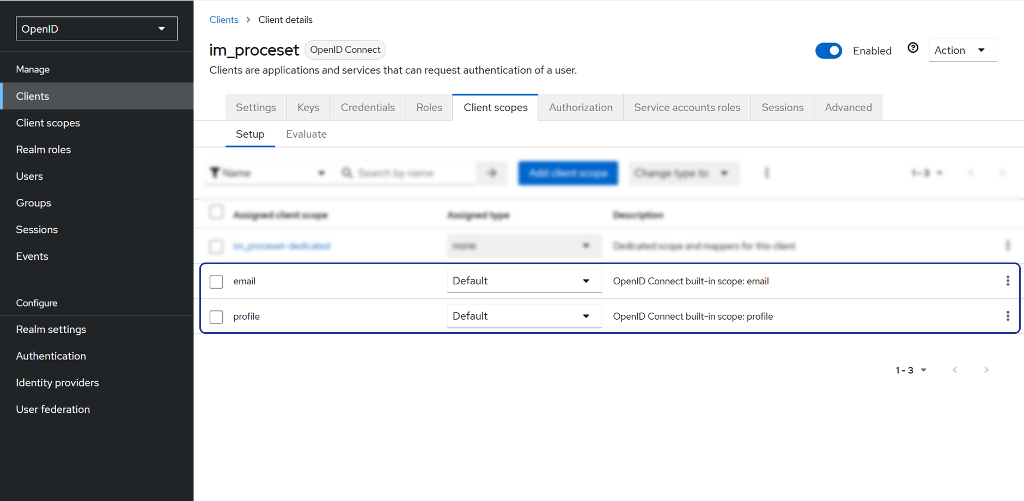Change profile assigned type dropdown
The image size is (1024, 501).
[524, 316]
